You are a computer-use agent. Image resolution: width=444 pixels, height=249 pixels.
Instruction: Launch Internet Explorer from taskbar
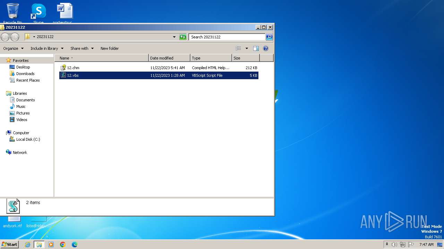27,245
